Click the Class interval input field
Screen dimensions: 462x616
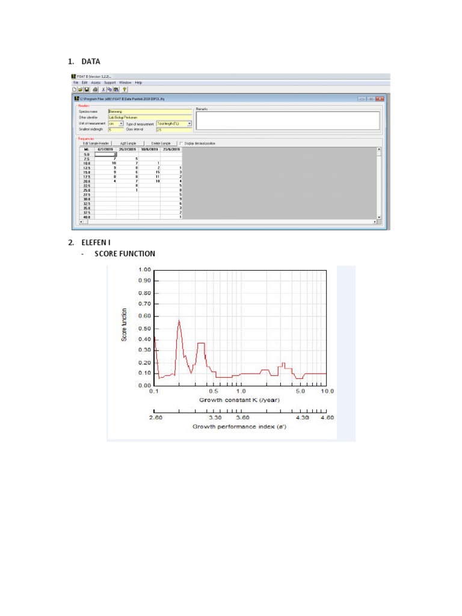tap(174, 130)
